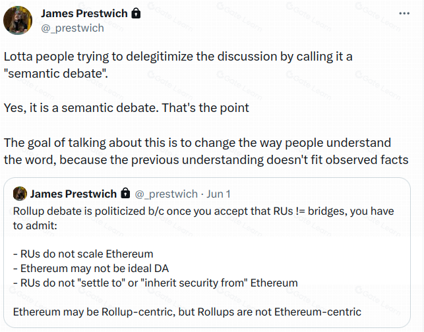Click James Prestwich's main profile avatar

(x=18, y=19)
